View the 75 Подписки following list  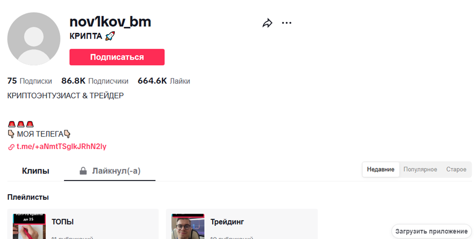29,81
